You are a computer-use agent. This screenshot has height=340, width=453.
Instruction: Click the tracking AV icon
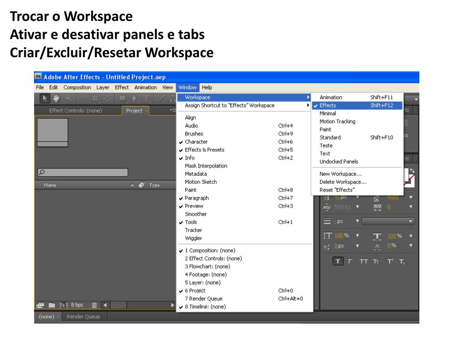[377, 207]
